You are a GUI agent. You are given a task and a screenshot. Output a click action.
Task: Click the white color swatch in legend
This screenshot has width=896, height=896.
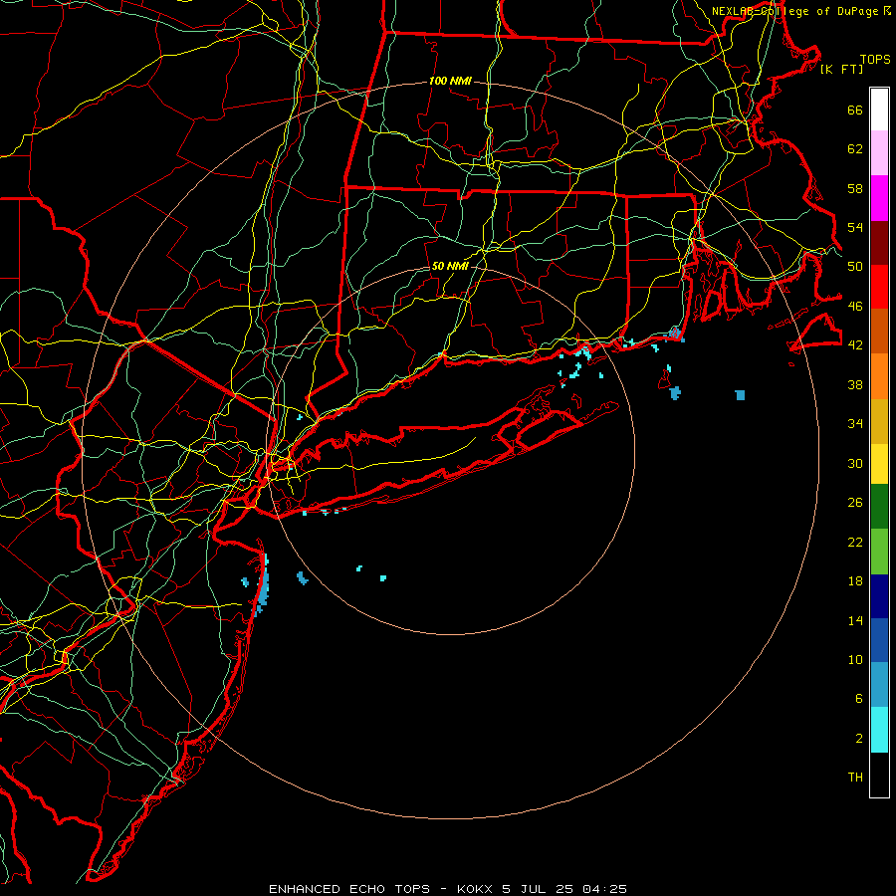pyautogui.click(x=879, y=110)
